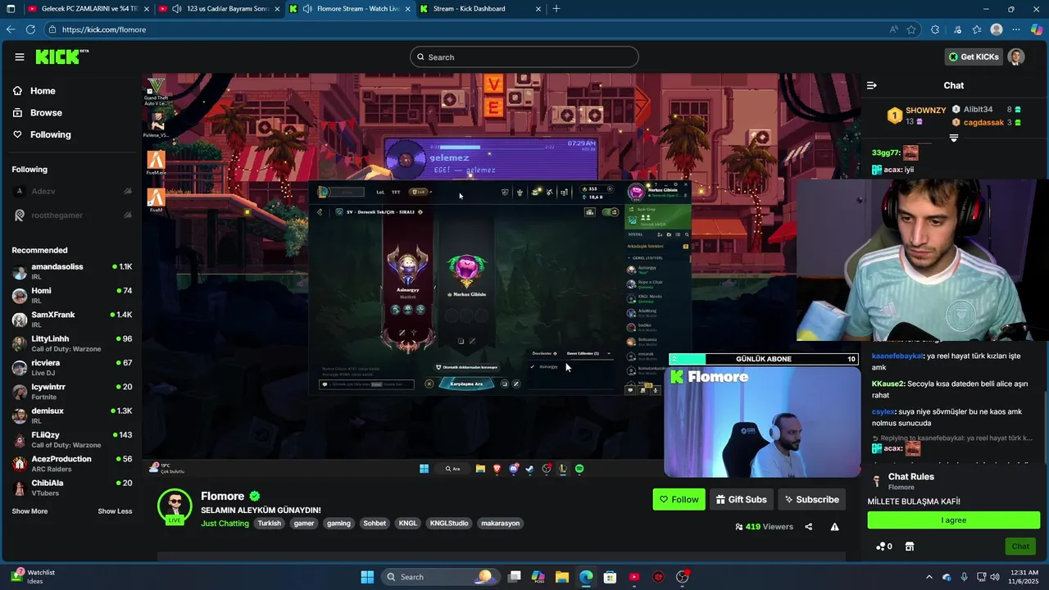Open the demisux recommended channel
This screenshot has width=1049, height=590.
click(x=71, y=415)
